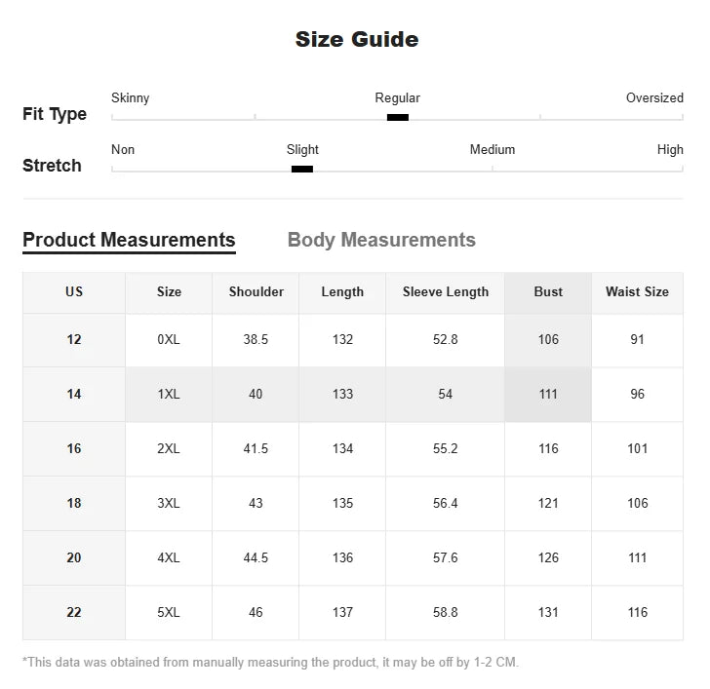Viewport: 710px width, 689px height.
Task: Select the 0XL size cell
Action: (169, 339)
